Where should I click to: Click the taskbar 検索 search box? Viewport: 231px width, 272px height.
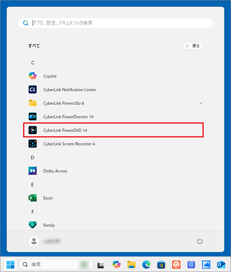click(56, 264)
